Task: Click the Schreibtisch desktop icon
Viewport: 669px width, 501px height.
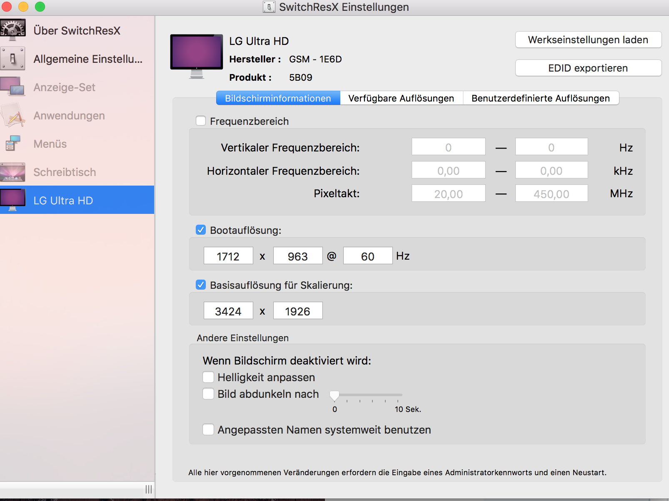Action: [13, 172]
